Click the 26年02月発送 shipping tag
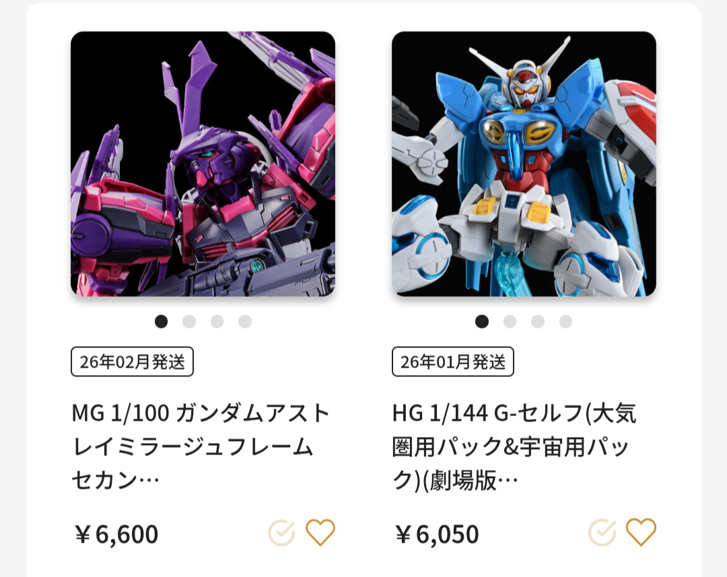The width and height of the screenshot is (727, 577). click(132, 362)
